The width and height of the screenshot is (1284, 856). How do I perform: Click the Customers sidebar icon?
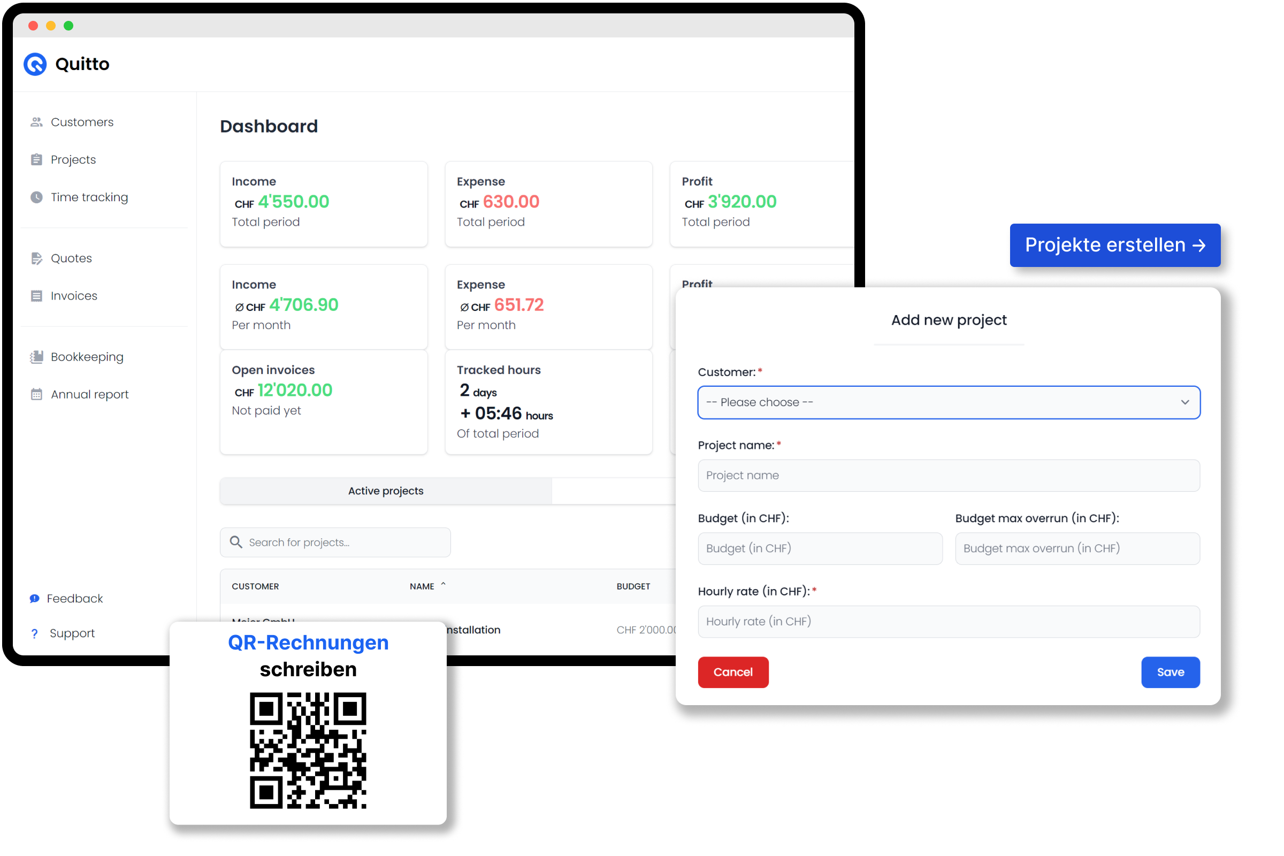click(37, 121)
